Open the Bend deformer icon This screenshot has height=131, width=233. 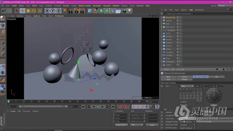(x=112, y=11)
